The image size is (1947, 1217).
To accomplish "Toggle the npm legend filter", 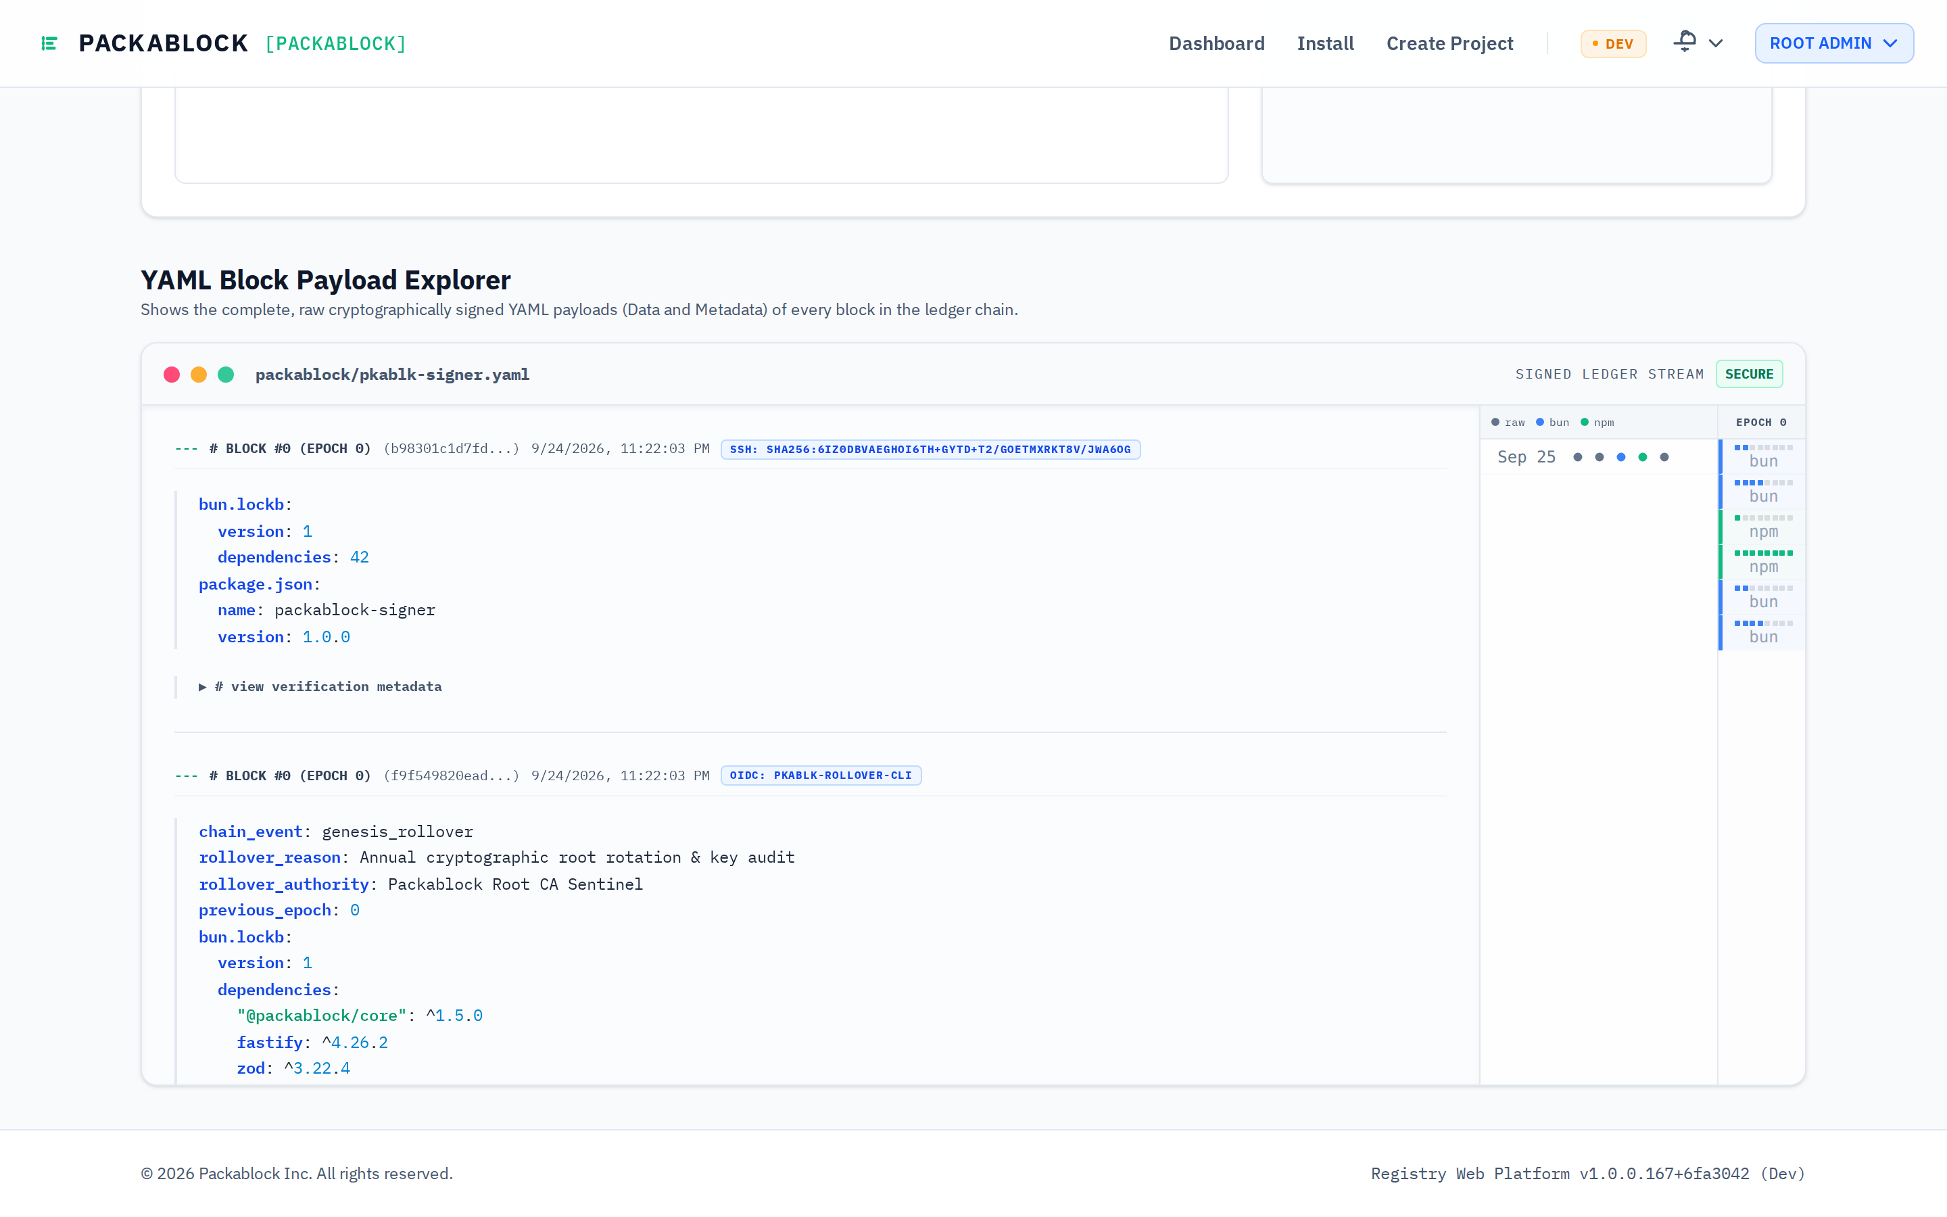I will (x=1598, y=423).
